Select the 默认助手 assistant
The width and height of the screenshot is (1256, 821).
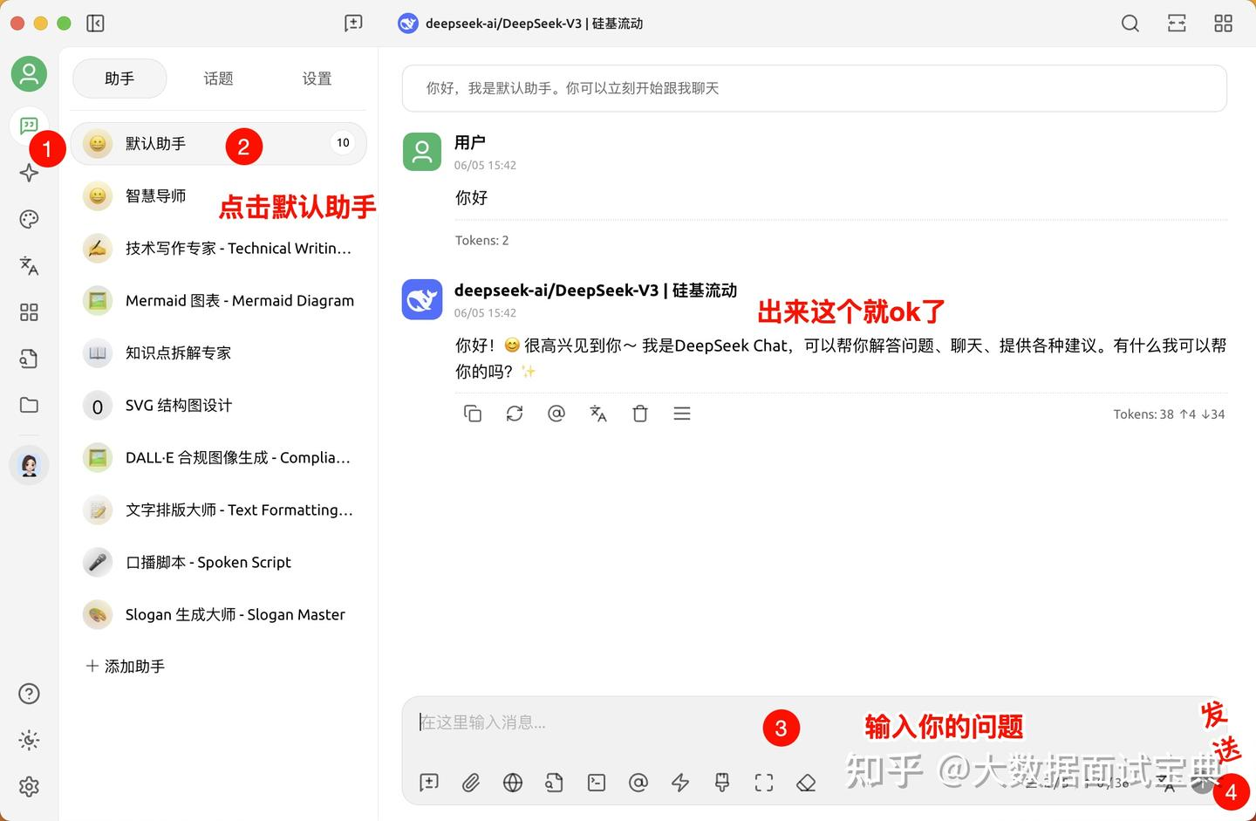click(219, 143)
